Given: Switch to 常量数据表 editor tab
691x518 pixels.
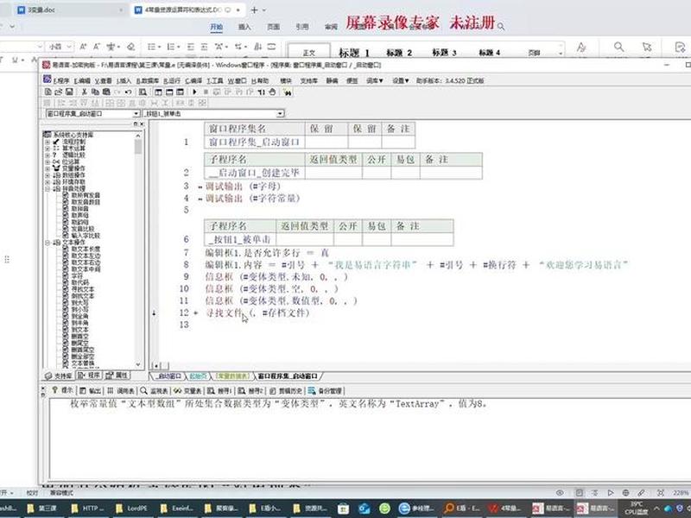Looking at the screenshot, I should tap(233, 376).
